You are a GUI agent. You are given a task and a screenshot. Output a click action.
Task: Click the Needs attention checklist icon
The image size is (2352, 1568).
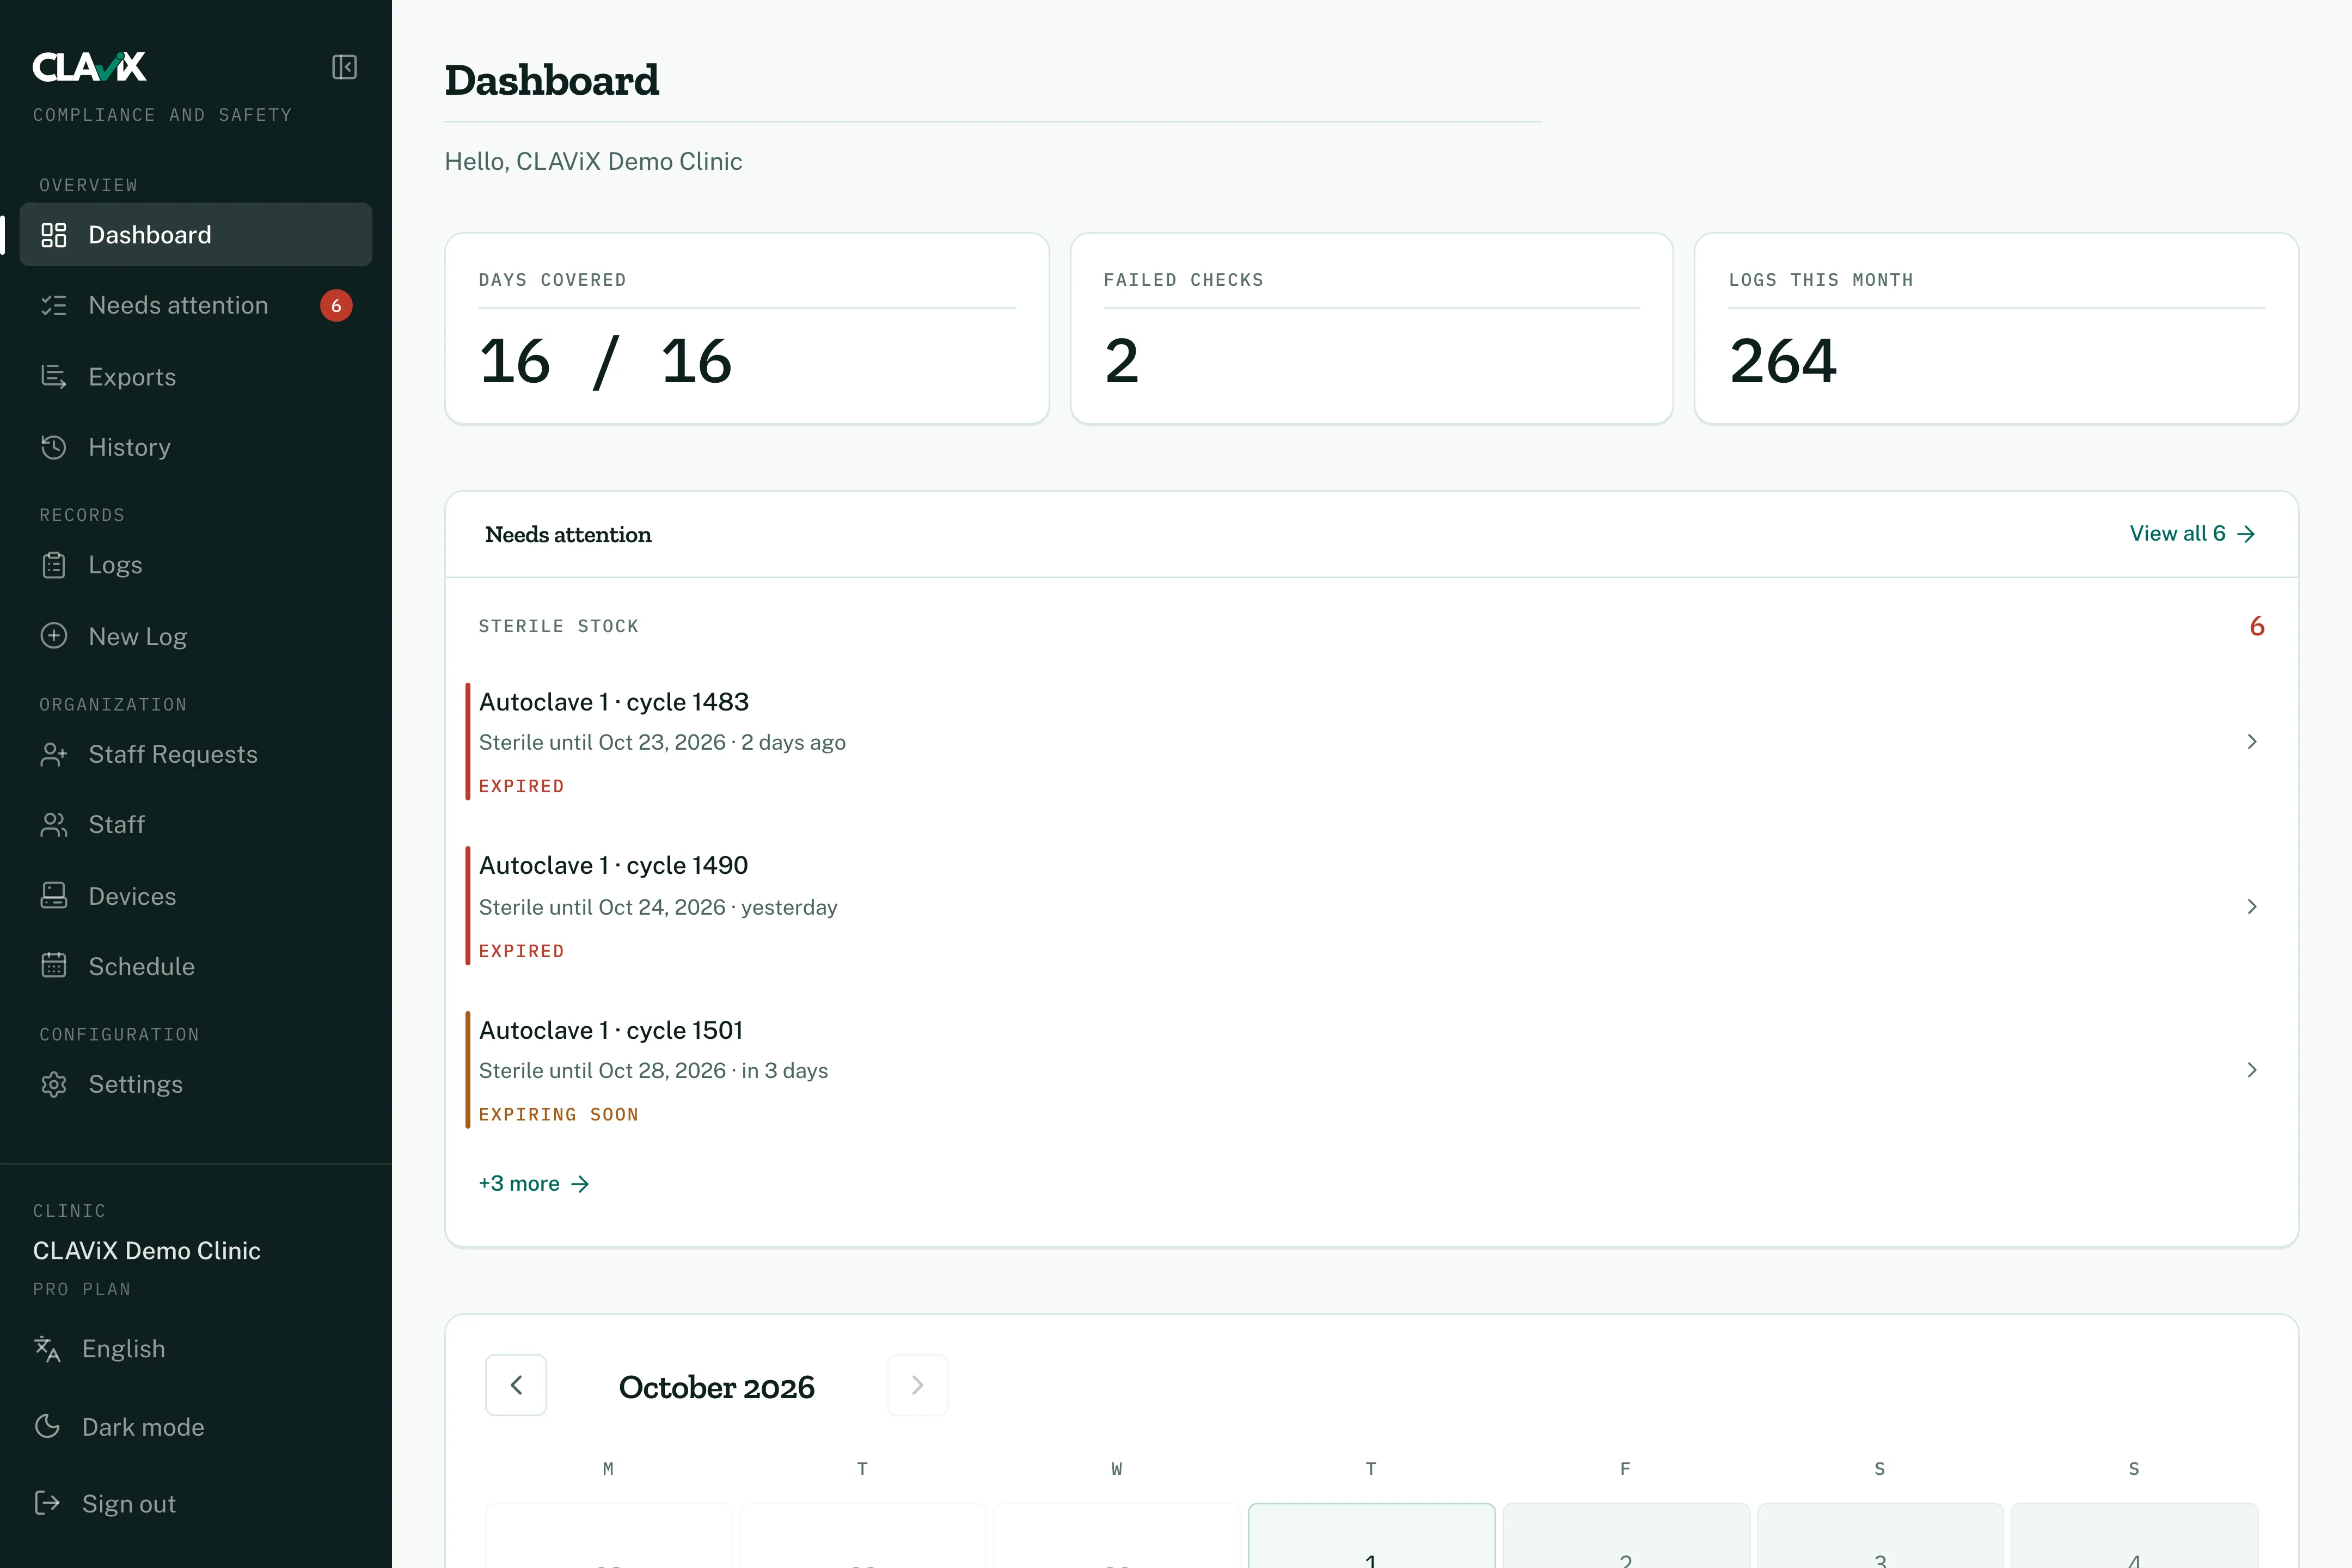pos(54,306)
